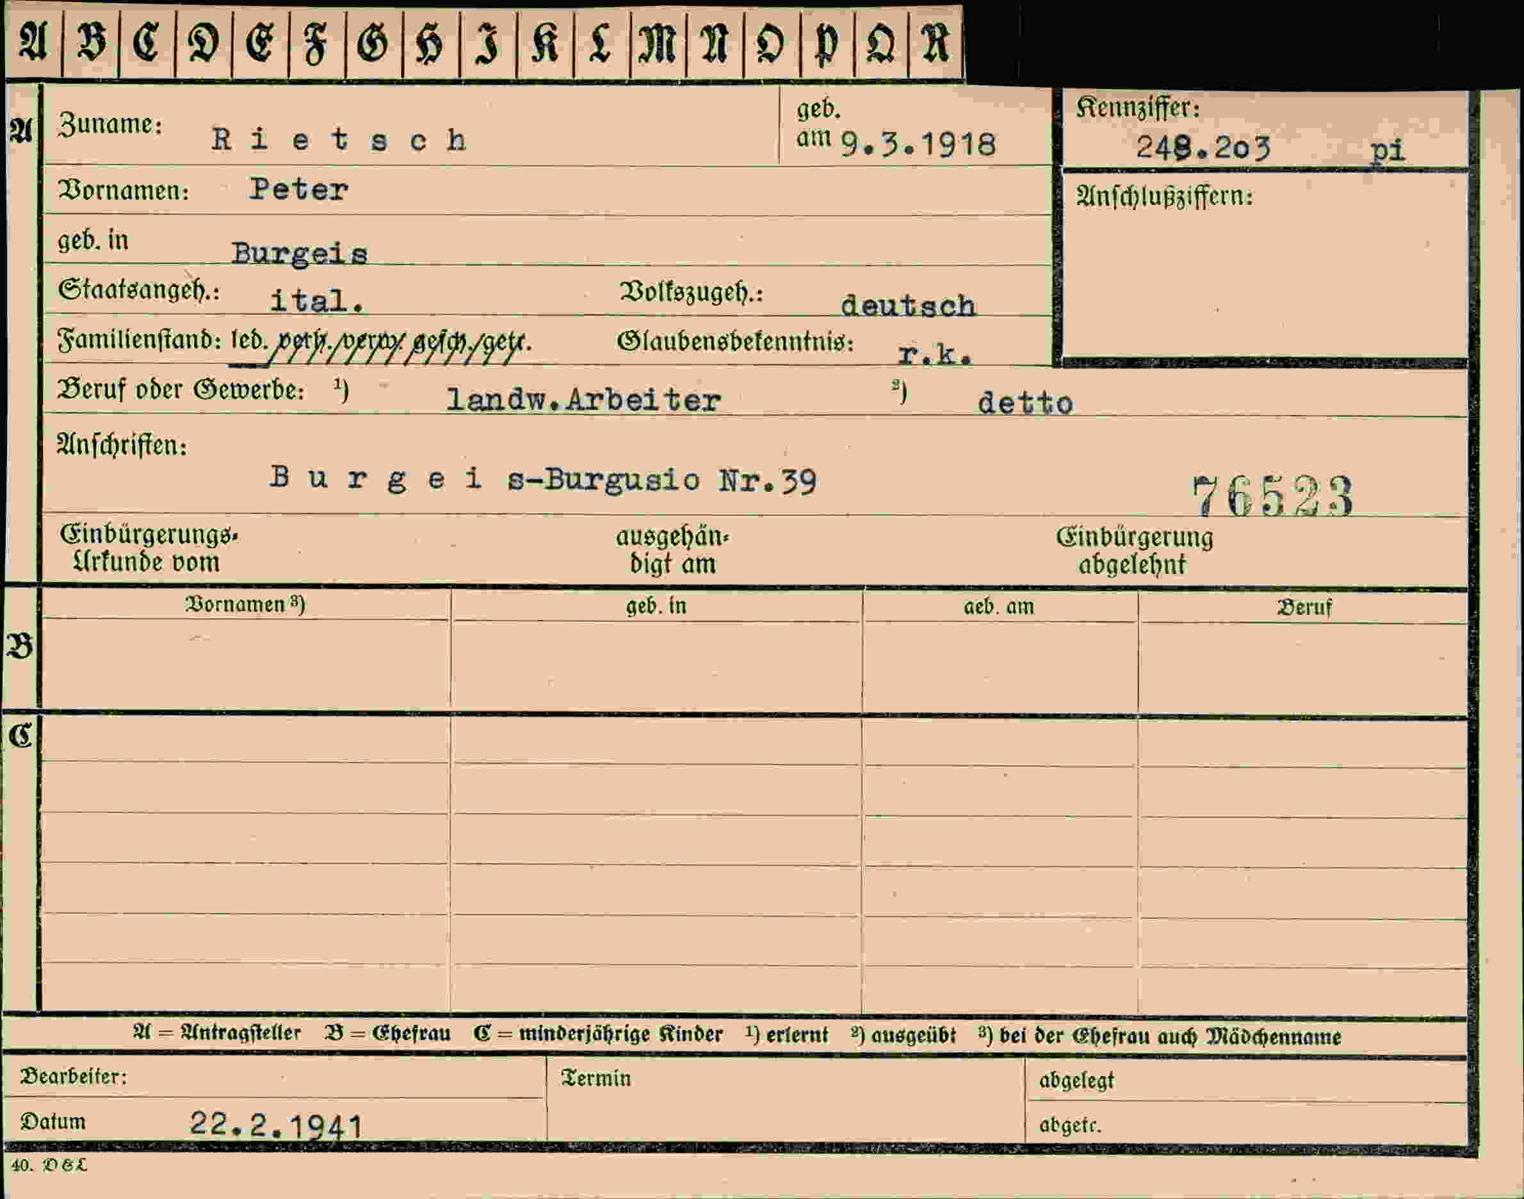The height and width of the screenshot is (1199, 1524).
Task: Click the ethnicity value "deutsch"
Action: (x=908, y=306)
